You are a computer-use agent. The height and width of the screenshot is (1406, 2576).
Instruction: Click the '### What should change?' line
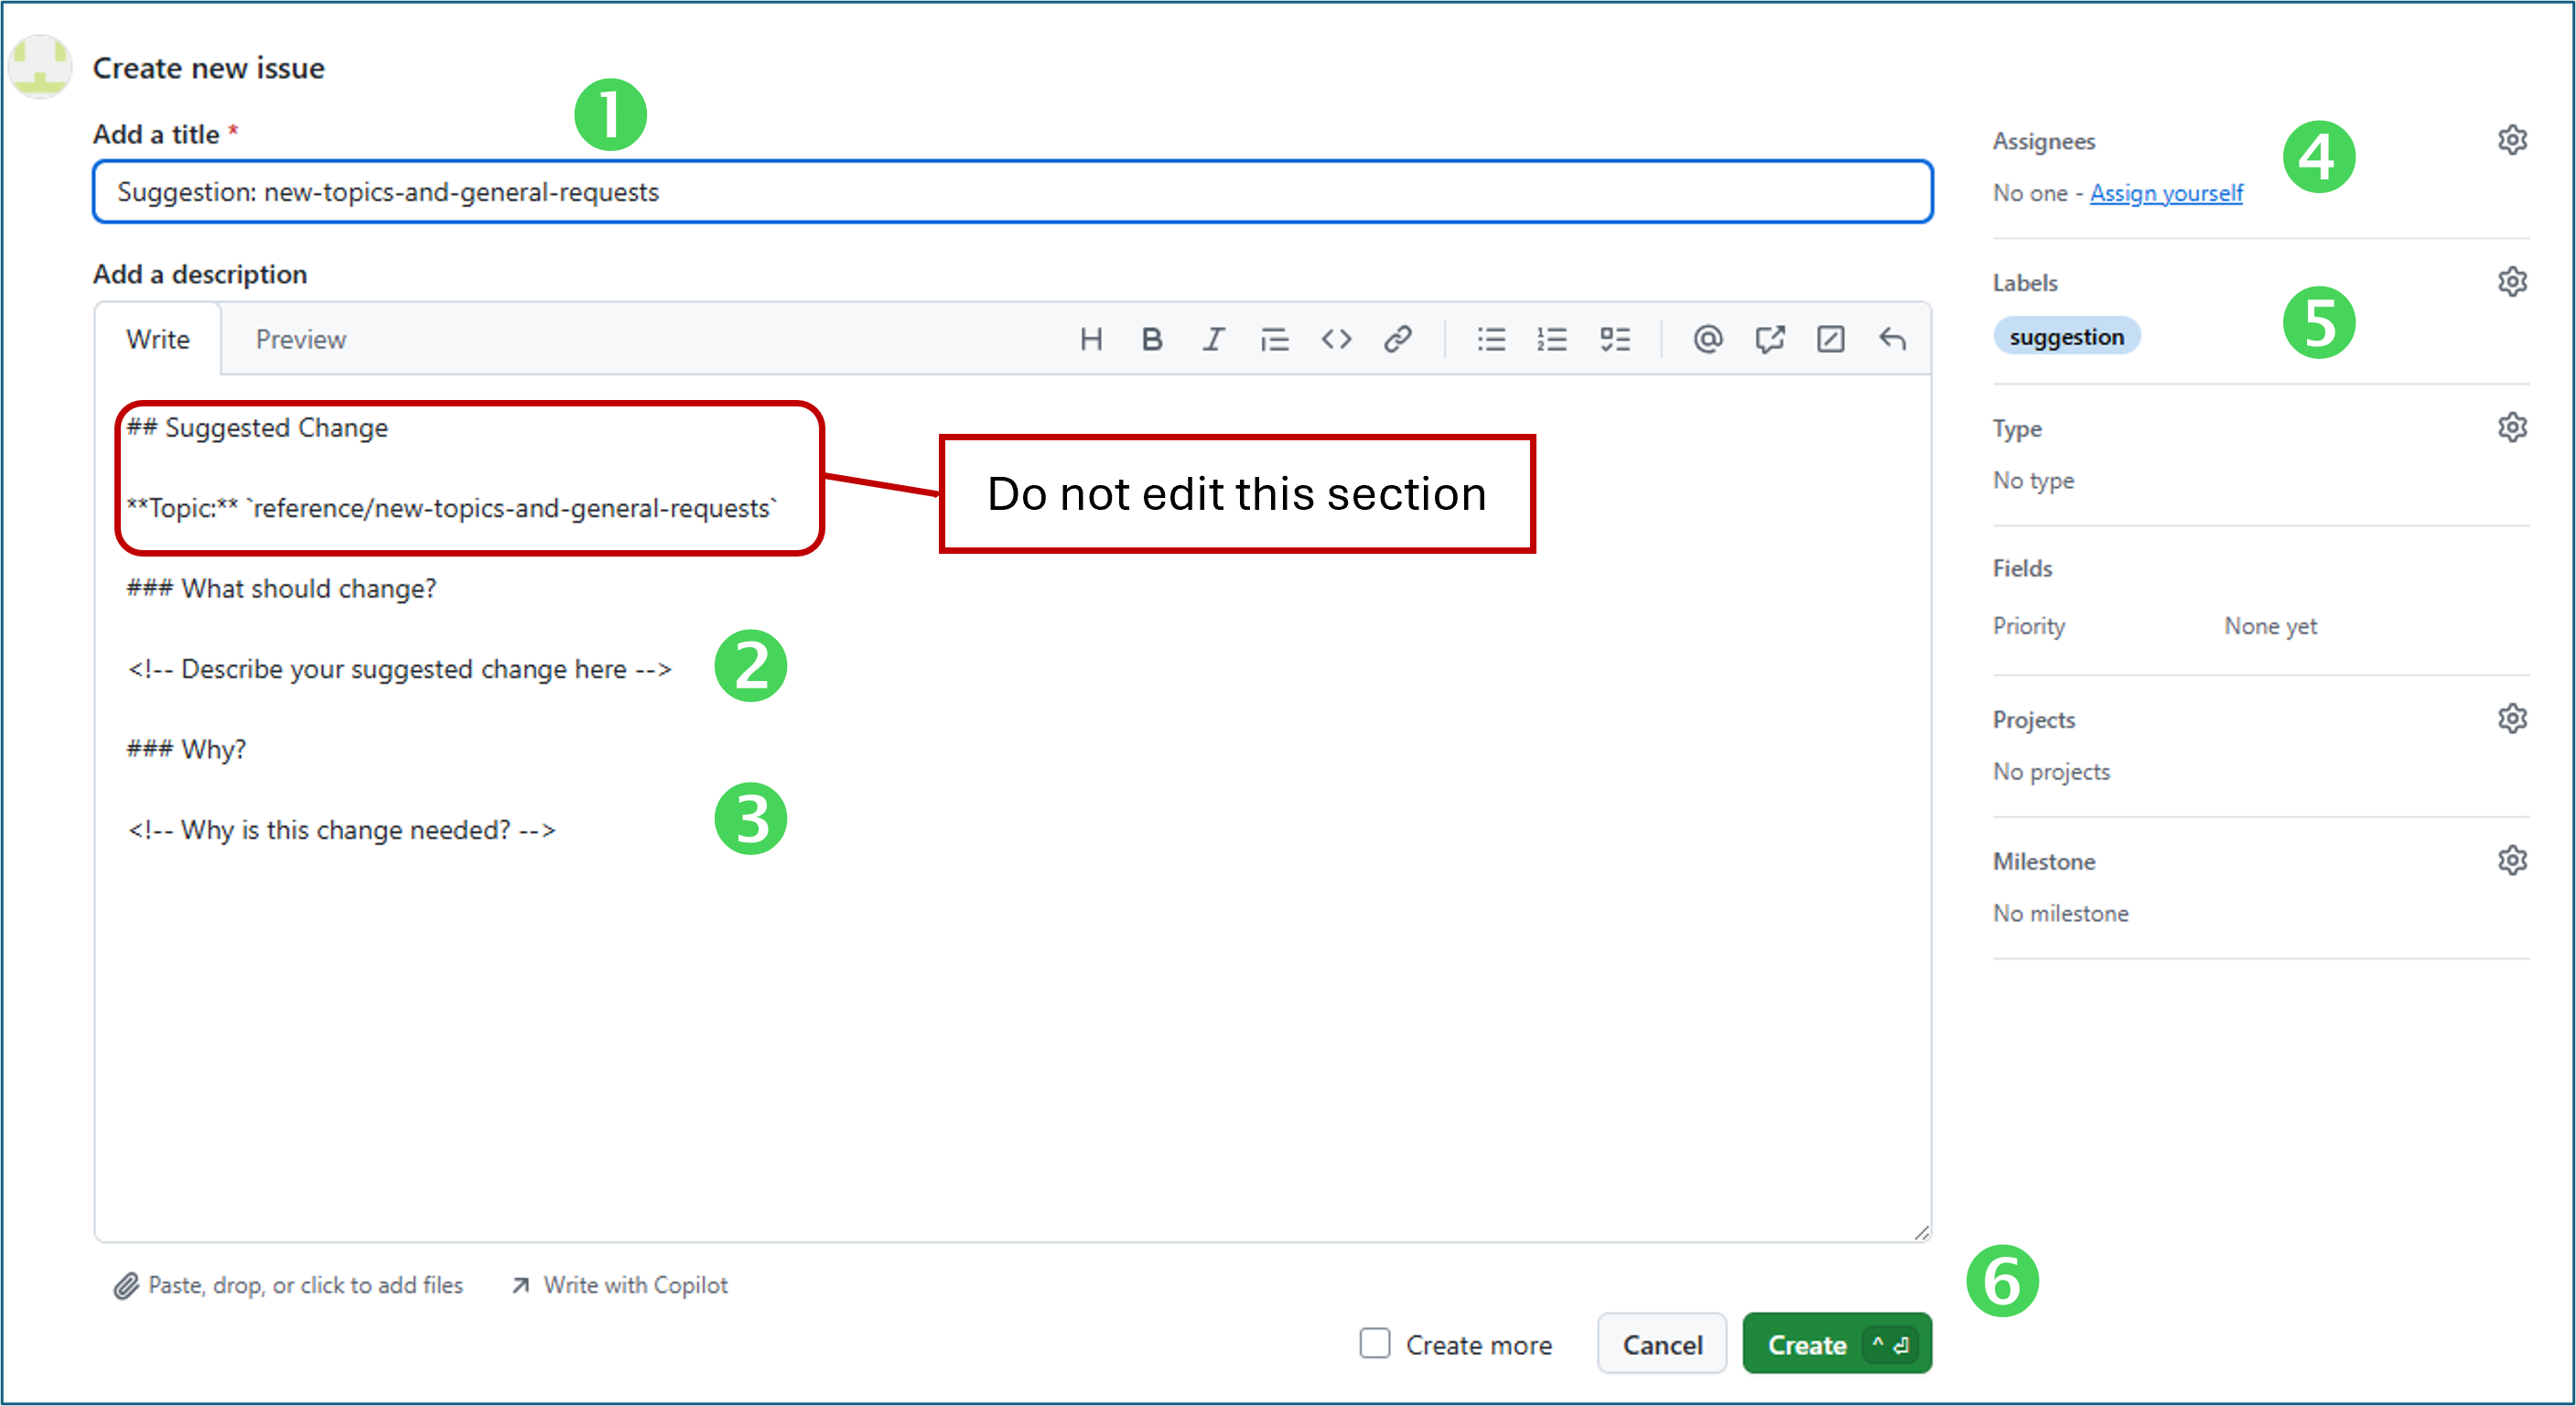click(x=281, y=589)
